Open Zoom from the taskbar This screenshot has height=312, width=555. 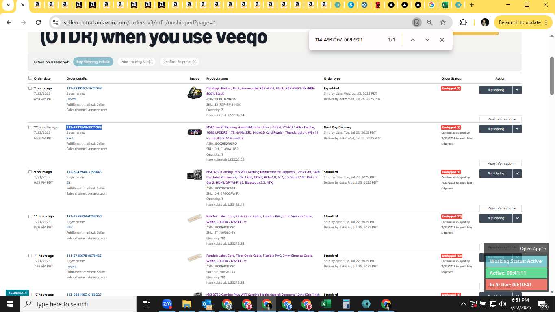(167, 304)
